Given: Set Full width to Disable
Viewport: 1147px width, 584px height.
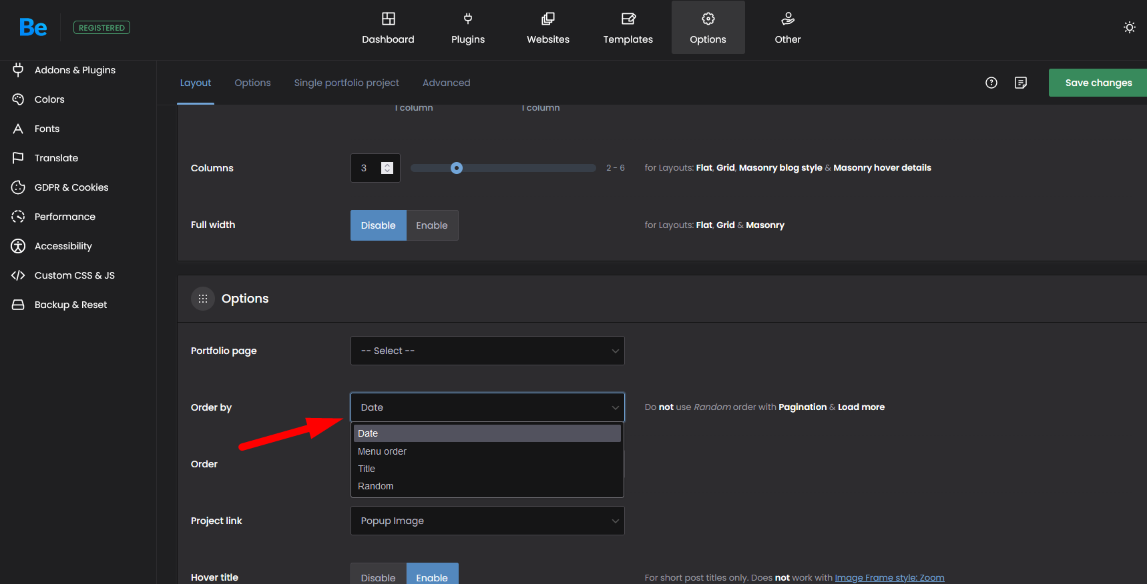Looking at the screenshot, I should click(x=379, y=225).
